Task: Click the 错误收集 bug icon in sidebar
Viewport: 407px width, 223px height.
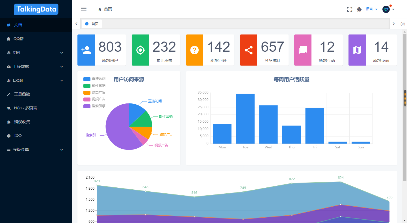Action: (x=9, y=122)
